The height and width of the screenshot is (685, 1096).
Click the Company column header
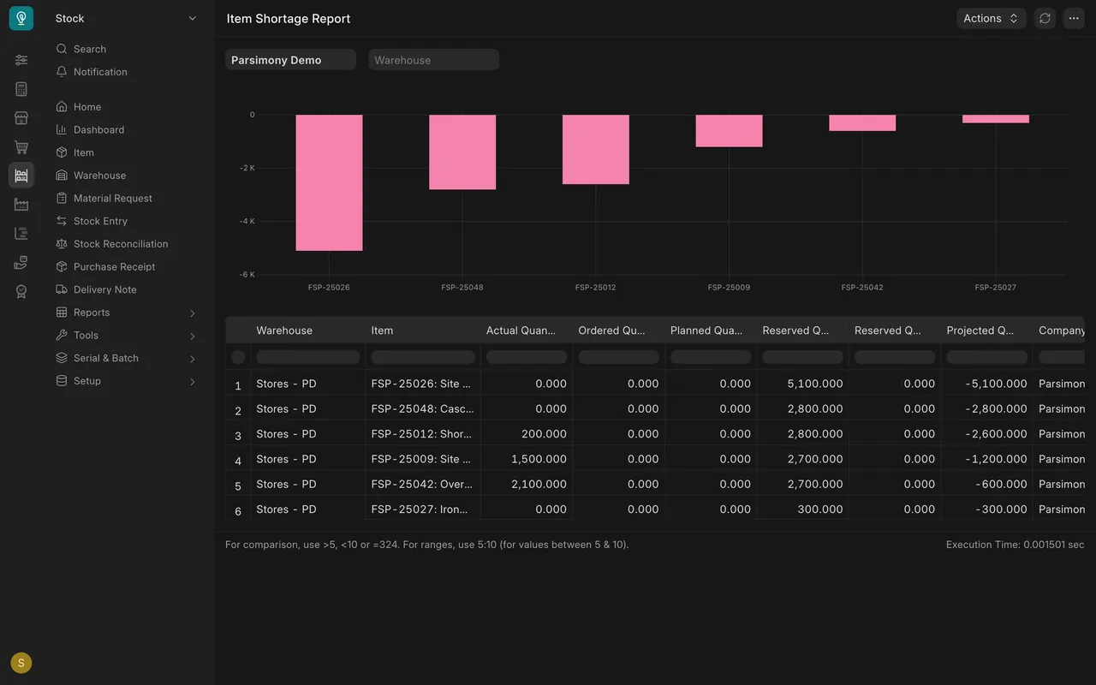pyautogui.click(x=1058, y=331)
